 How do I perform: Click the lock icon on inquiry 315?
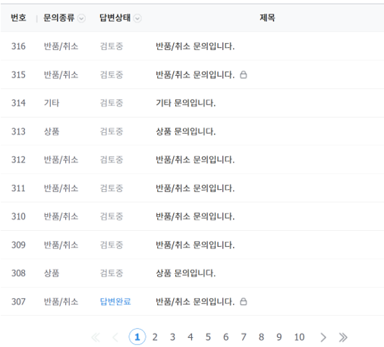[x=244, y=74]
